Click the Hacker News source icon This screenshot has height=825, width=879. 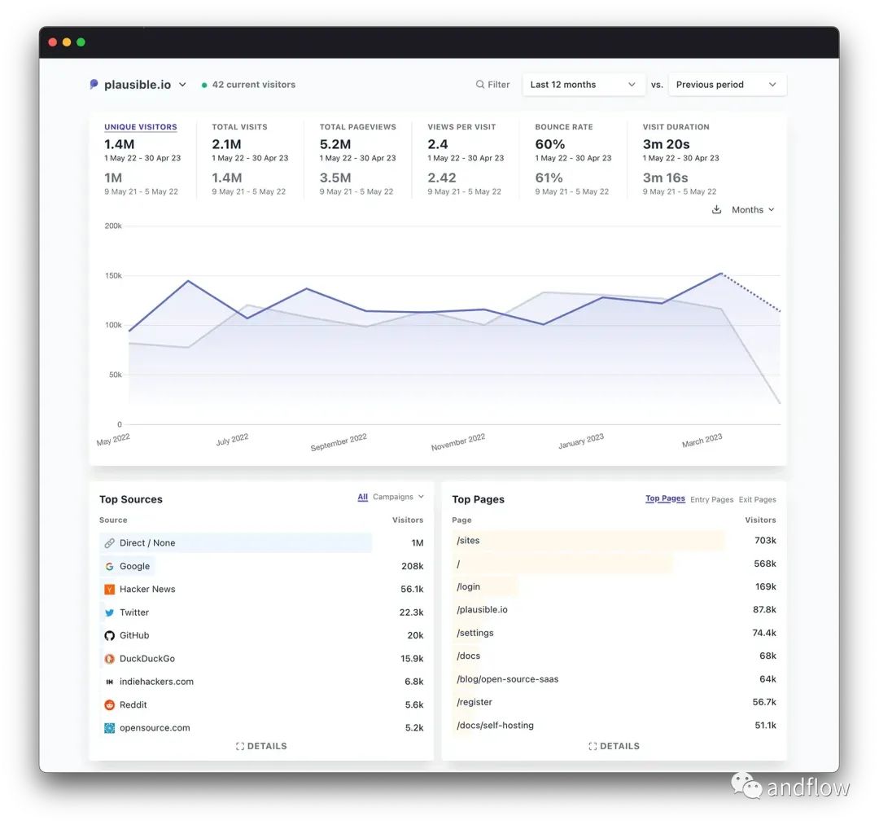coord(109,589)
